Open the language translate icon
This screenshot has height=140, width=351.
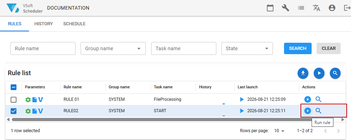pos(316,8)
